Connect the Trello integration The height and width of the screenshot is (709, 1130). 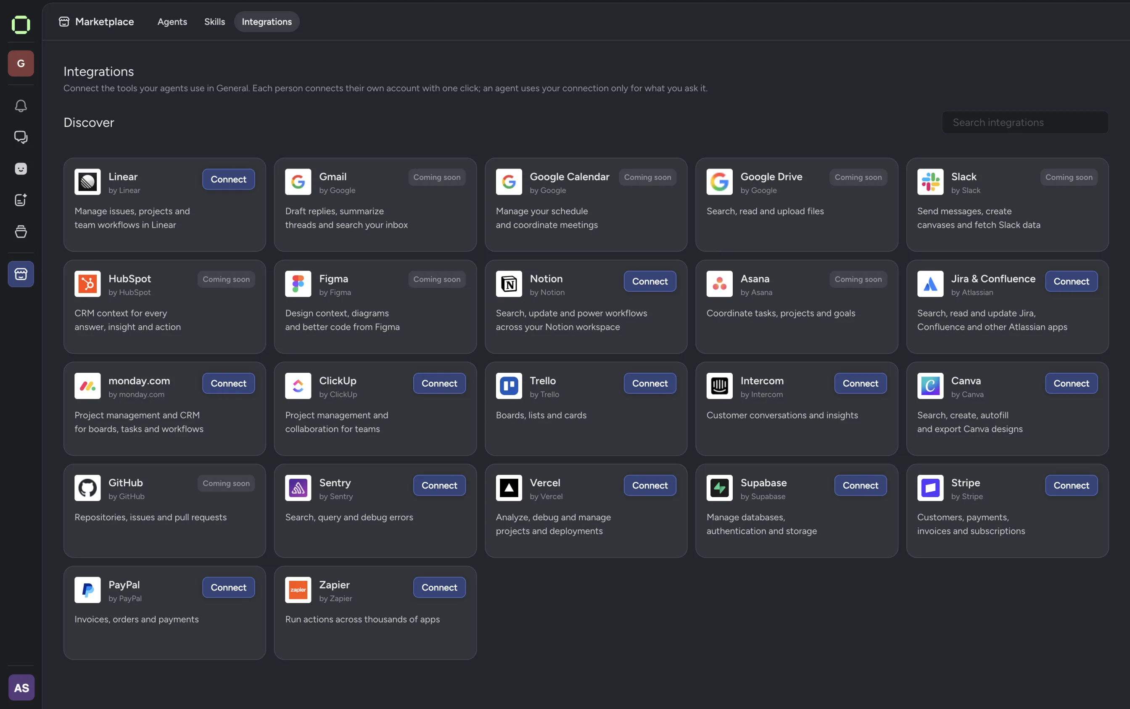(649, 383)
